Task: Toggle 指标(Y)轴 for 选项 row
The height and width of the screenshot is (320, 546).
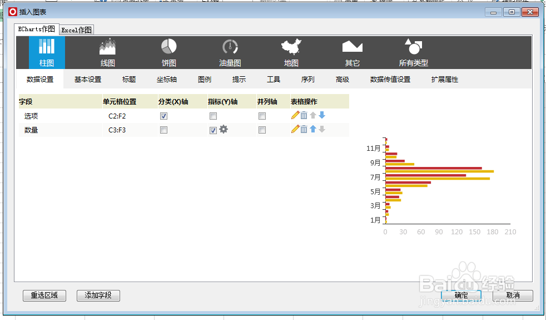Action: click(213, 116)
